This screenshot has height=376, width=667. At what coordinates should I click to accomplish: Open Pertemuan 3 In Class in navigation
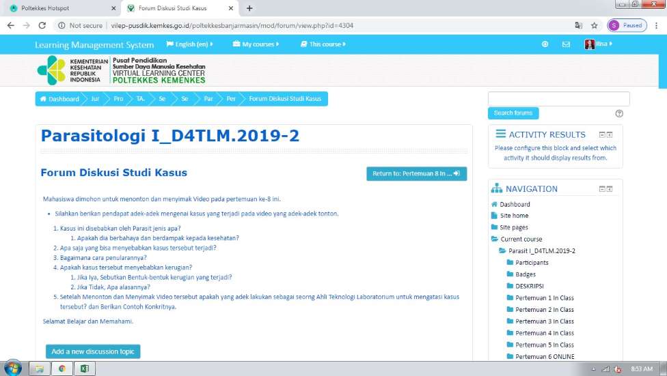[544, 321]
